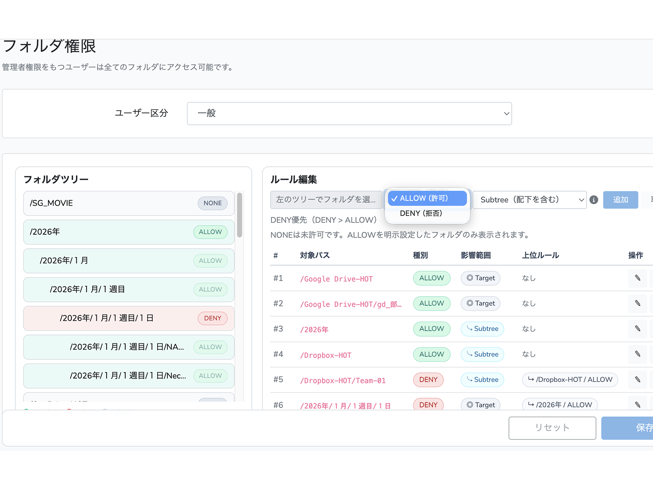Click the リセット button
653x489 pixels.
[x=552, y=428]
